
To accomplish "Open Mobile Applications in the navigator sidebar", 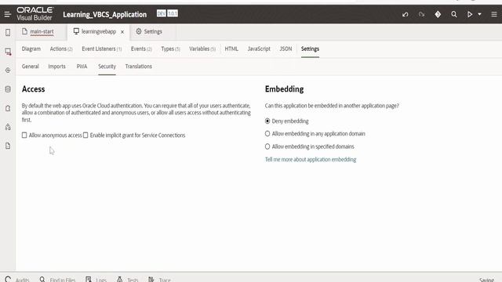I will (x=8, y=32).
